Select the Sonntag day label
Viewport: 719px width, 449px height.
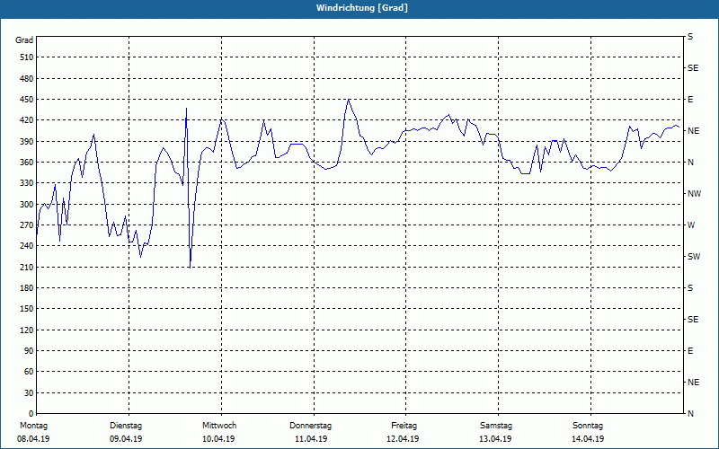(588, 426)
